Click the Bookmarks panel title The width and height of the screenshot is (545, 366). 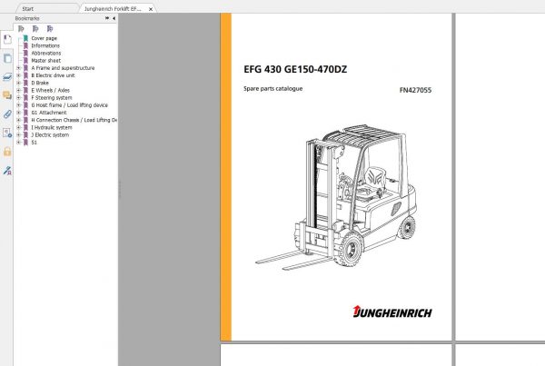point(27,18)
